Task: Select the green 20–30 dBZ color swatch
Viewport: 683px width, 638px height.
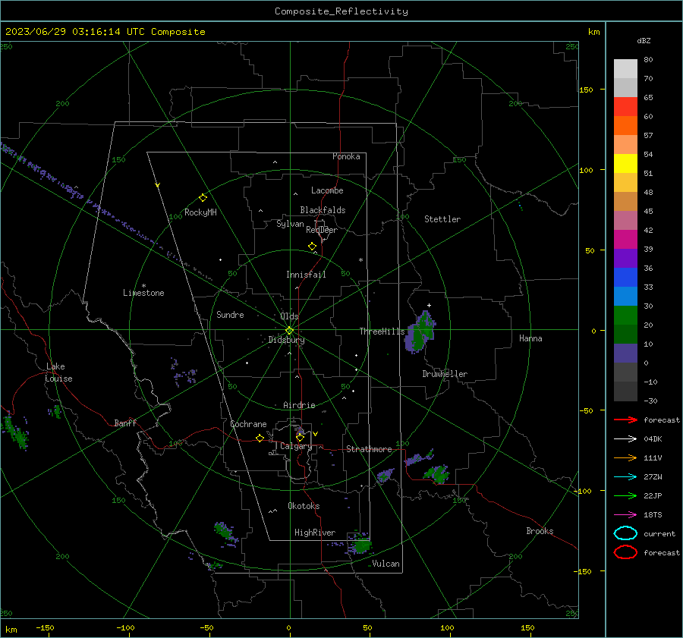Action: (x=625, y=316)
